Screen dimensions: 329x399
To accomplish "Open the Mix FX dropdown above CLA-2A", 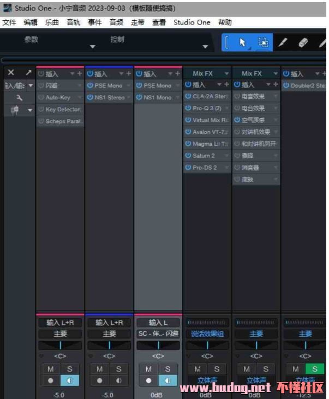I will [226, 74].
